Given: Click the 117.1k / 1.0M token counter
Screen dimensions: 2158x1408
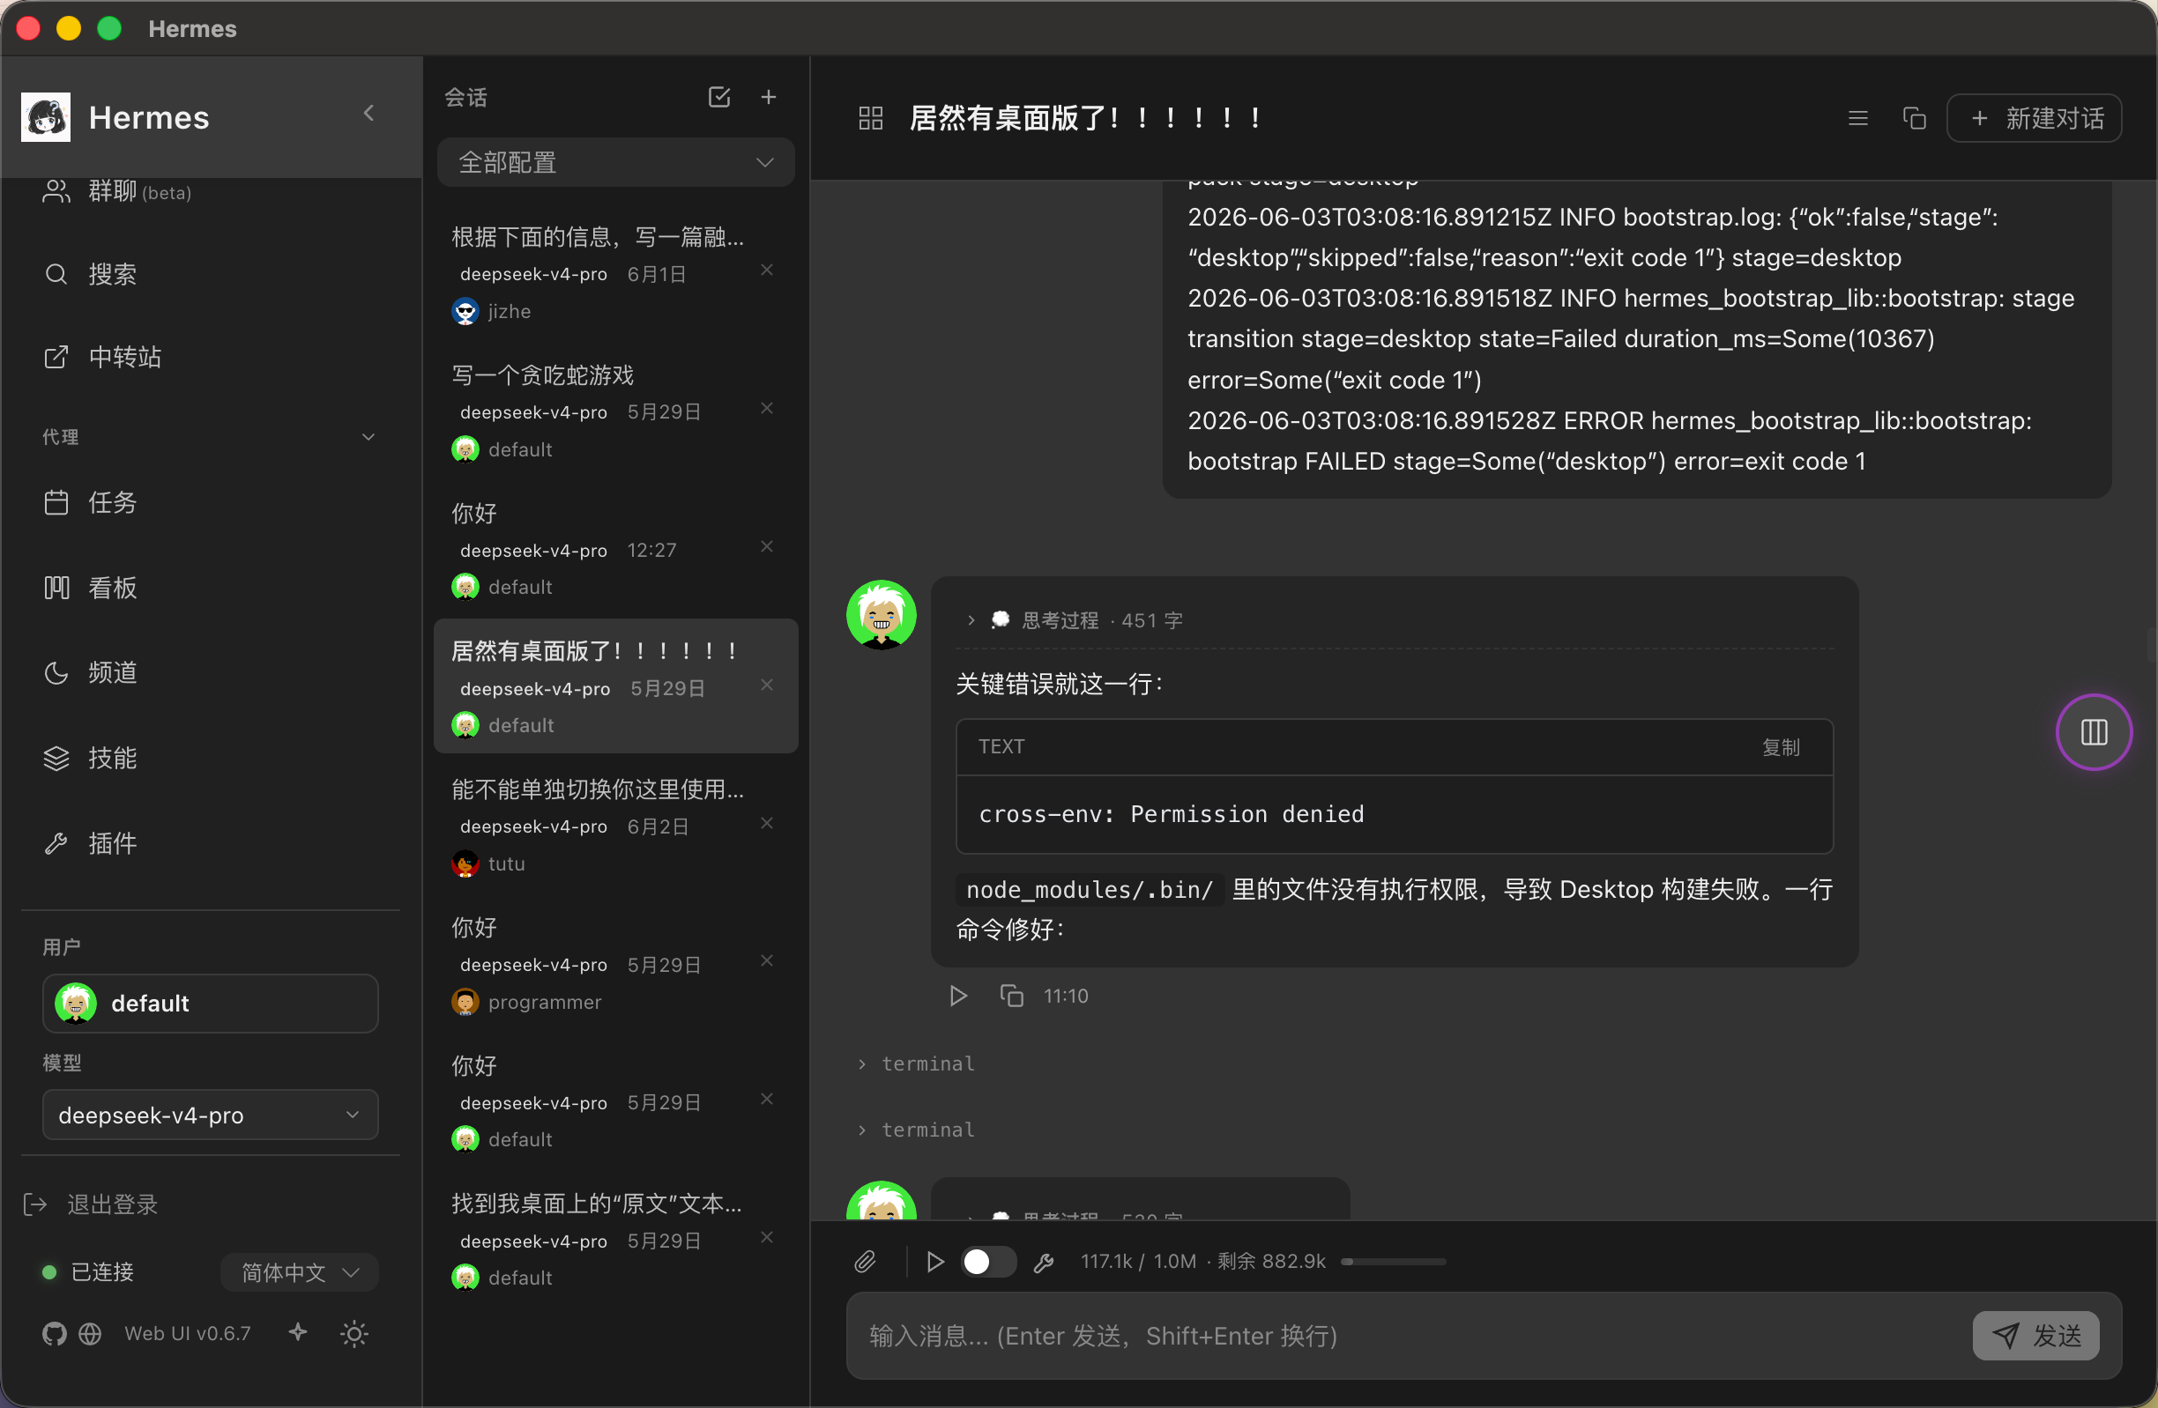Looking at the screenshot, I should (x=1138, y=1261).
